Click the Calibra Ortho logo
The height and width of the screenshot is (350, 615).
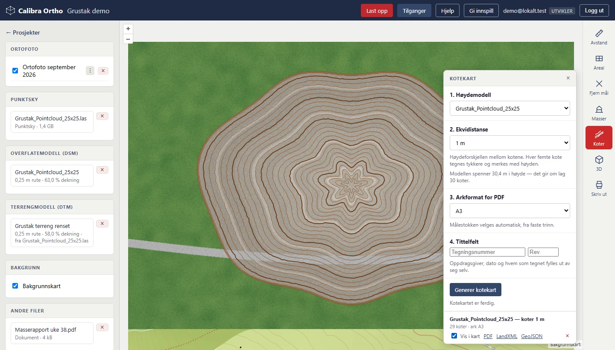tap(34, 11)
